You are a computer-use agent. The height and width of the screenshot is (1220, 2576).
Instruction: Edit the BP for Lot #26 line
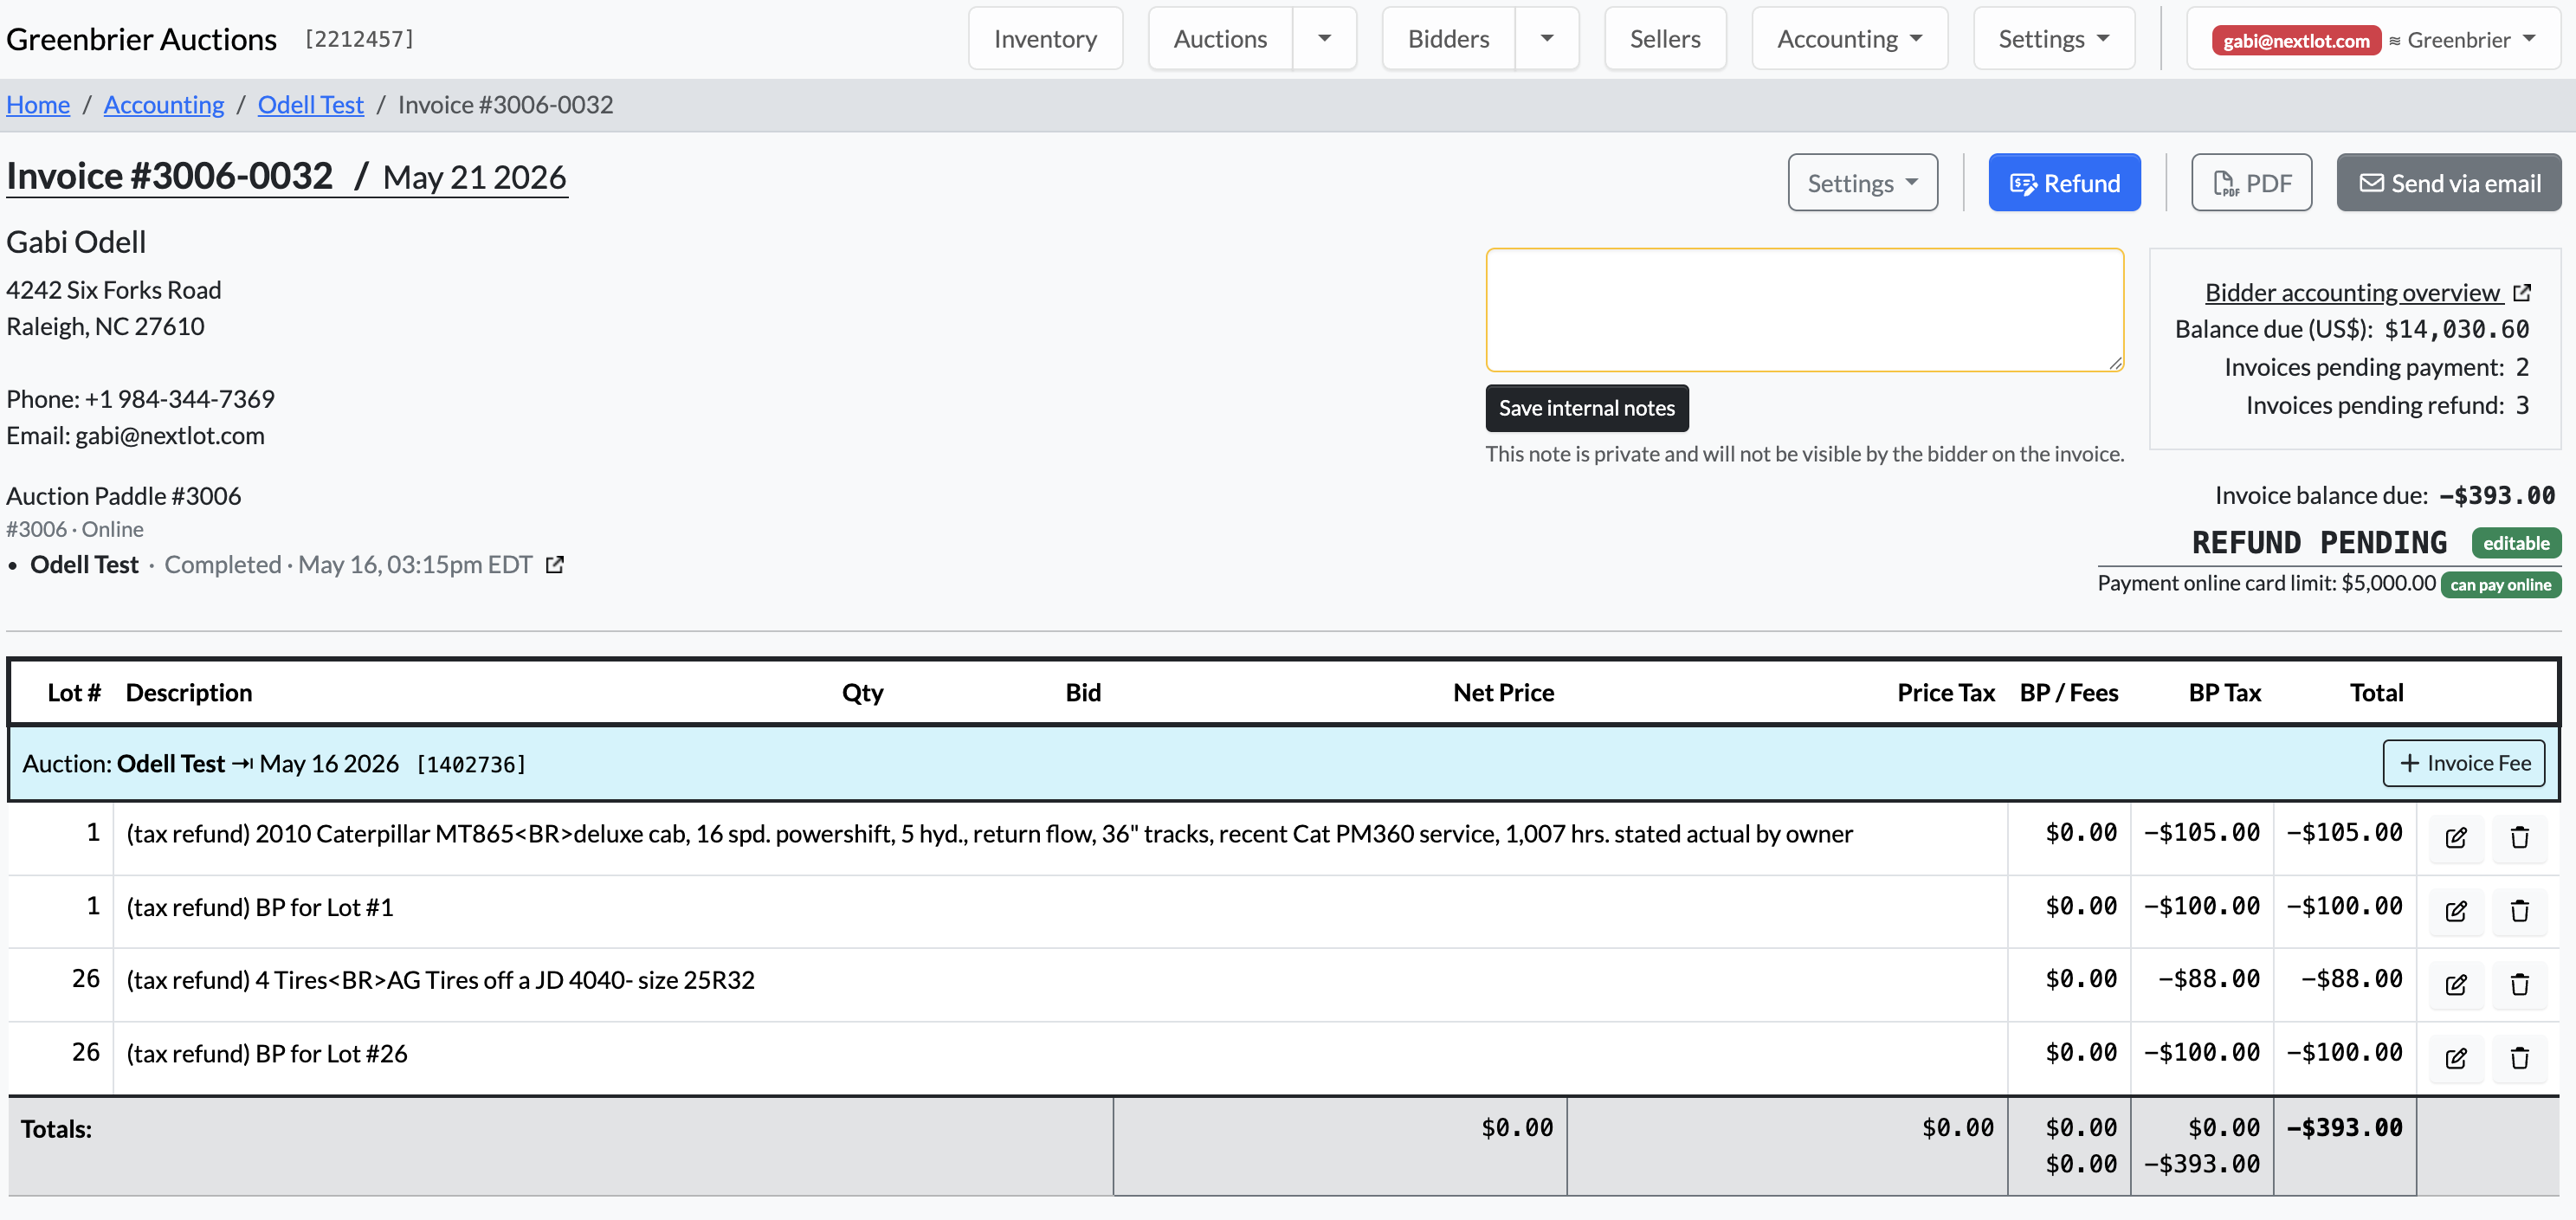[x=2456, y=1057]
